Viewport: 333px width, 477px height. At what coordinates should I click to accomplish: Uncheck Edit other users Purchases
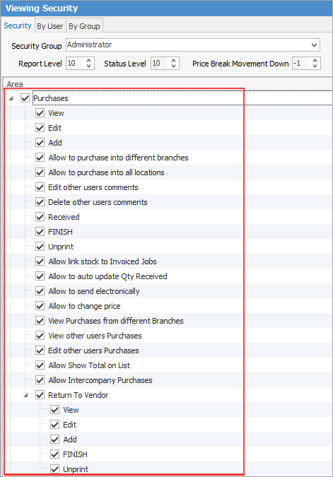[40, 351]
